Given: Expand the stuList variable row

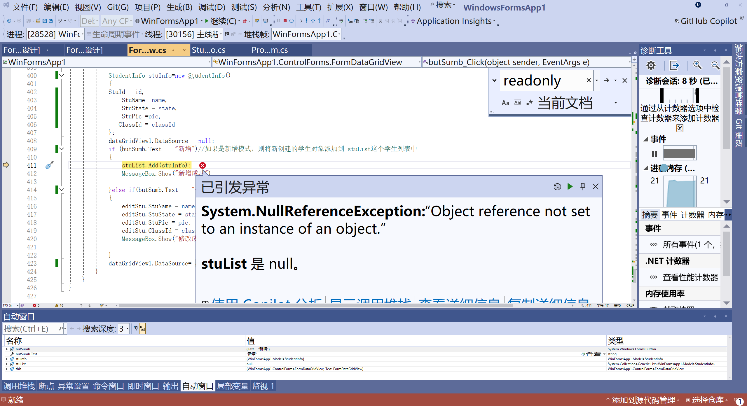Looking at the screenshot, I should point(7,364).
